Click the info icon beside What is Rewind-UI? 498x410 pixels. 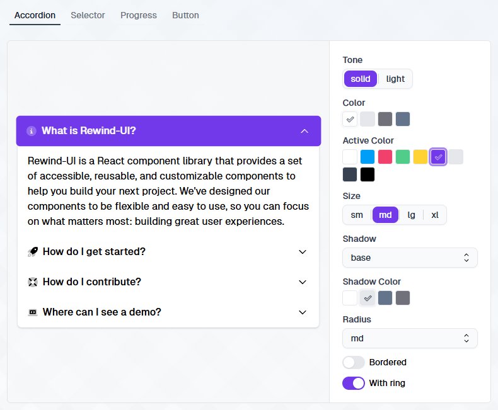click(32, 131)
